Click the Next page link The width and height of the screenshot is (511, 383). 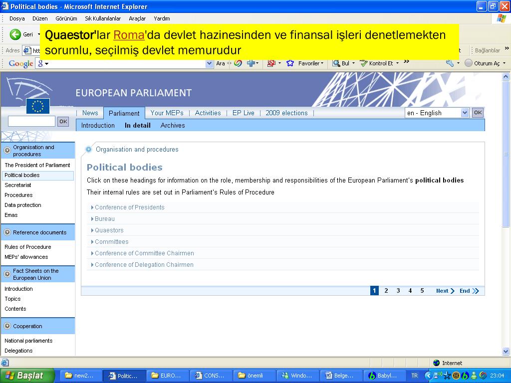point(445,291)
